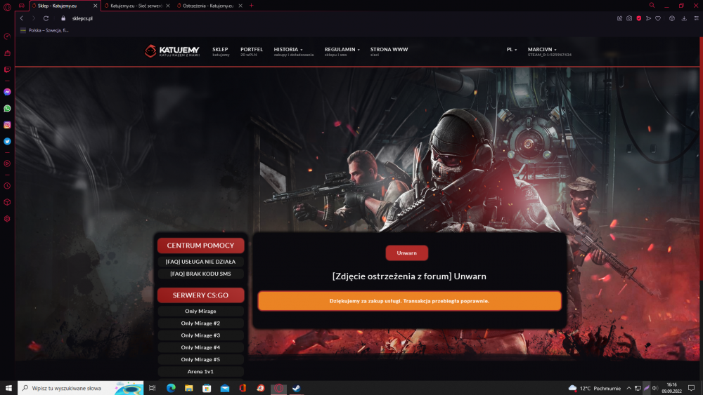Open Microsoft Edge from taskbar
This screenshot has height=395, width=703.
click(171, 388)
